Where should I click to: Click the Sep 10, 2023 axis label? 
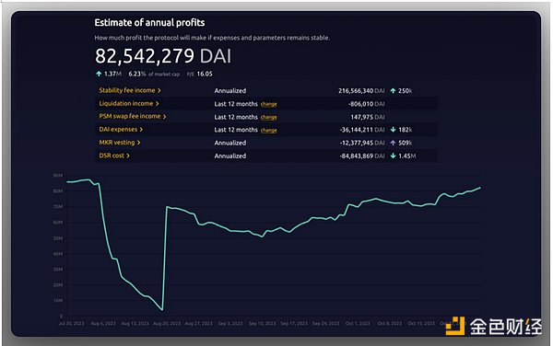pos(262,323)
